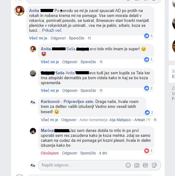Open the GIF selector in reply box
175x176 pixels.
[x=145, y=165]
